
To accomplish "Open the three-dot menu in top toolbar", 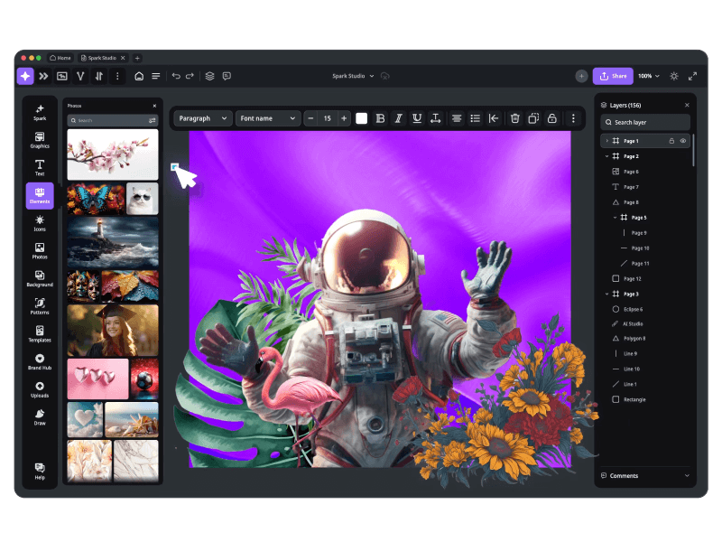I will pyautogui.click(x=117, y=76).
